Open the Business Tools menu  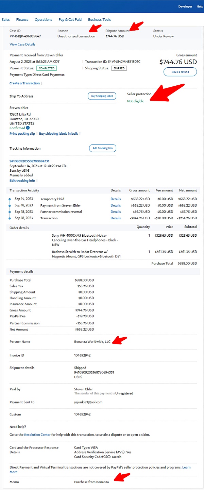tap(99, 20)
